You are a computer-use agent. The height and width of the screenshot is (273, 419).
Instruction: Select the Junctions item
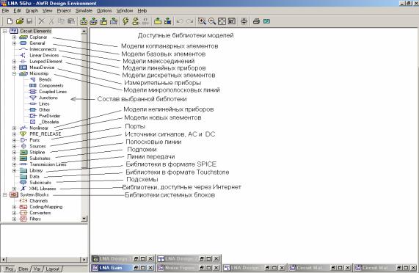48,98
